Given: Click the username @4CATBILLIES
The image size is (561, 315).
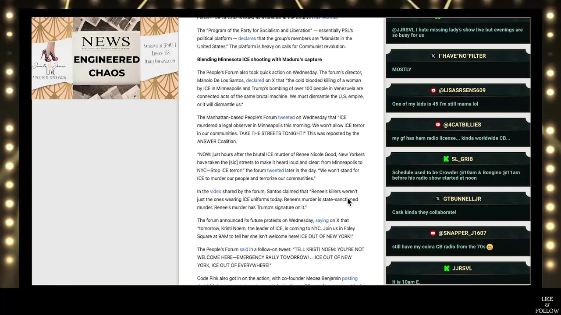Looking at the screenshot, I should click(462, 125).
